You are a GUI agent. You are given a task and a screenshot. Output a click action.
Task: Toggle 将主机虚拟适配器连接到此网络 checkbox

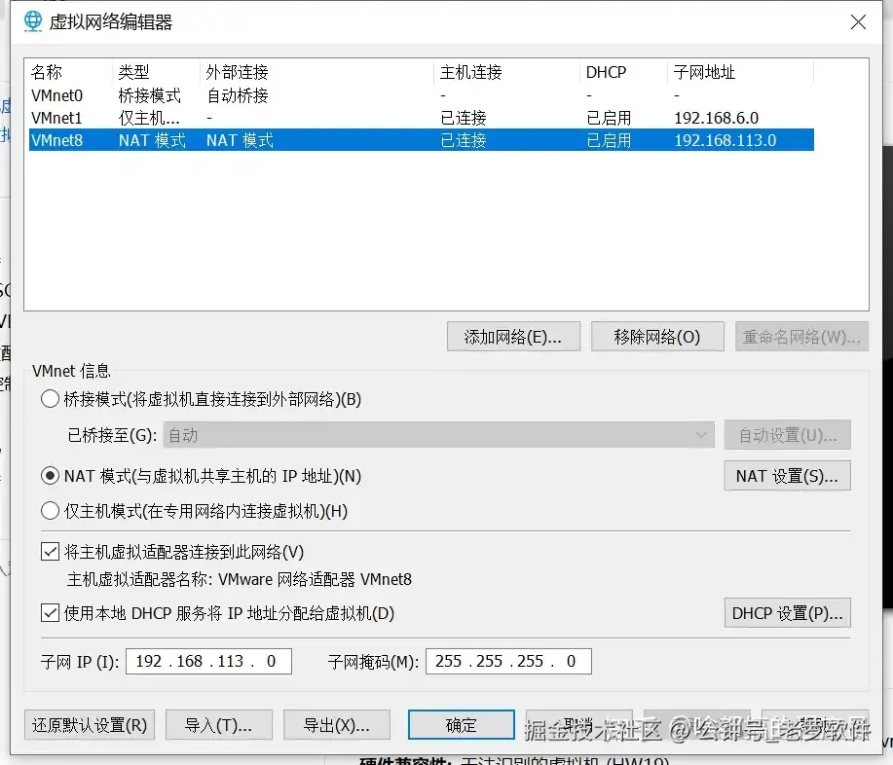50,551
